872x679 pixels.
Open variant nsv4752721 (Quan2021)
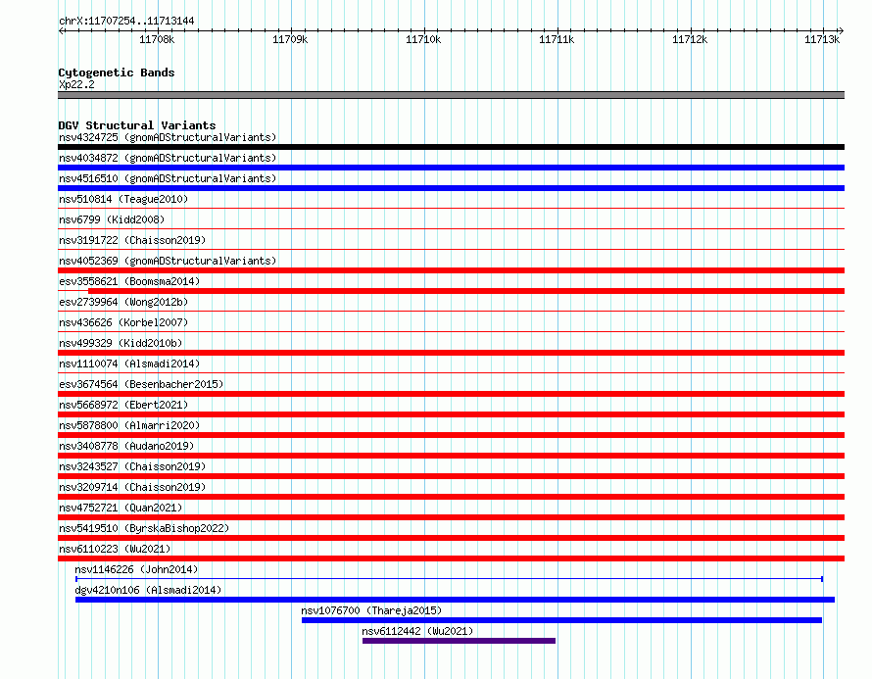click(x=121, y=508)
